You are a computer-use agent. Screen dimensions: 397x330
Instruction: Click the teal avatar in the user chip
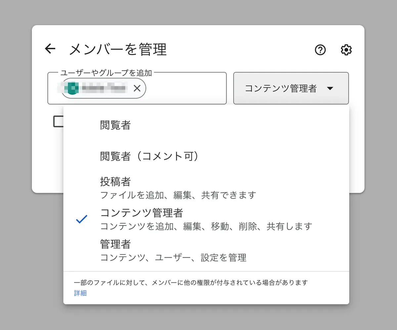point(72,88)
